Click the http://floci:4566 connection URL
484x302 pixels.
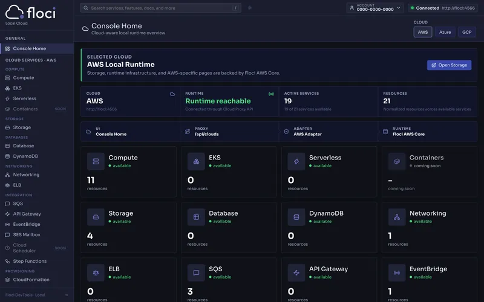(x=458, y=8)
